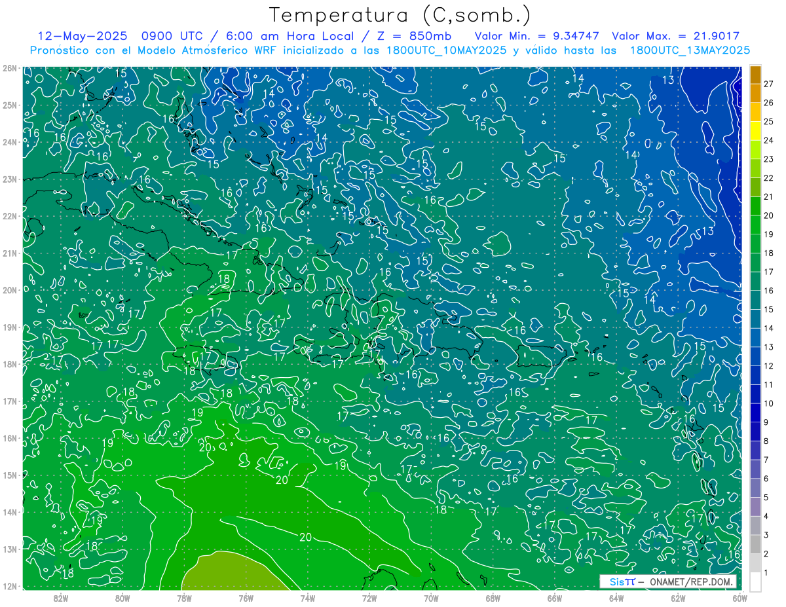
Task: Click the color scale label "6"
Action: 767,478
